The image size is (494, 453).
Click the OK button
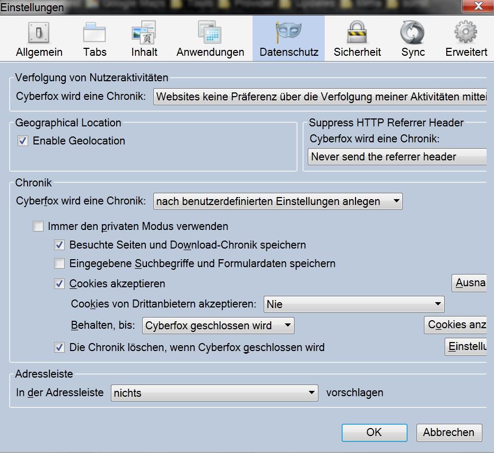pos(374,432)
